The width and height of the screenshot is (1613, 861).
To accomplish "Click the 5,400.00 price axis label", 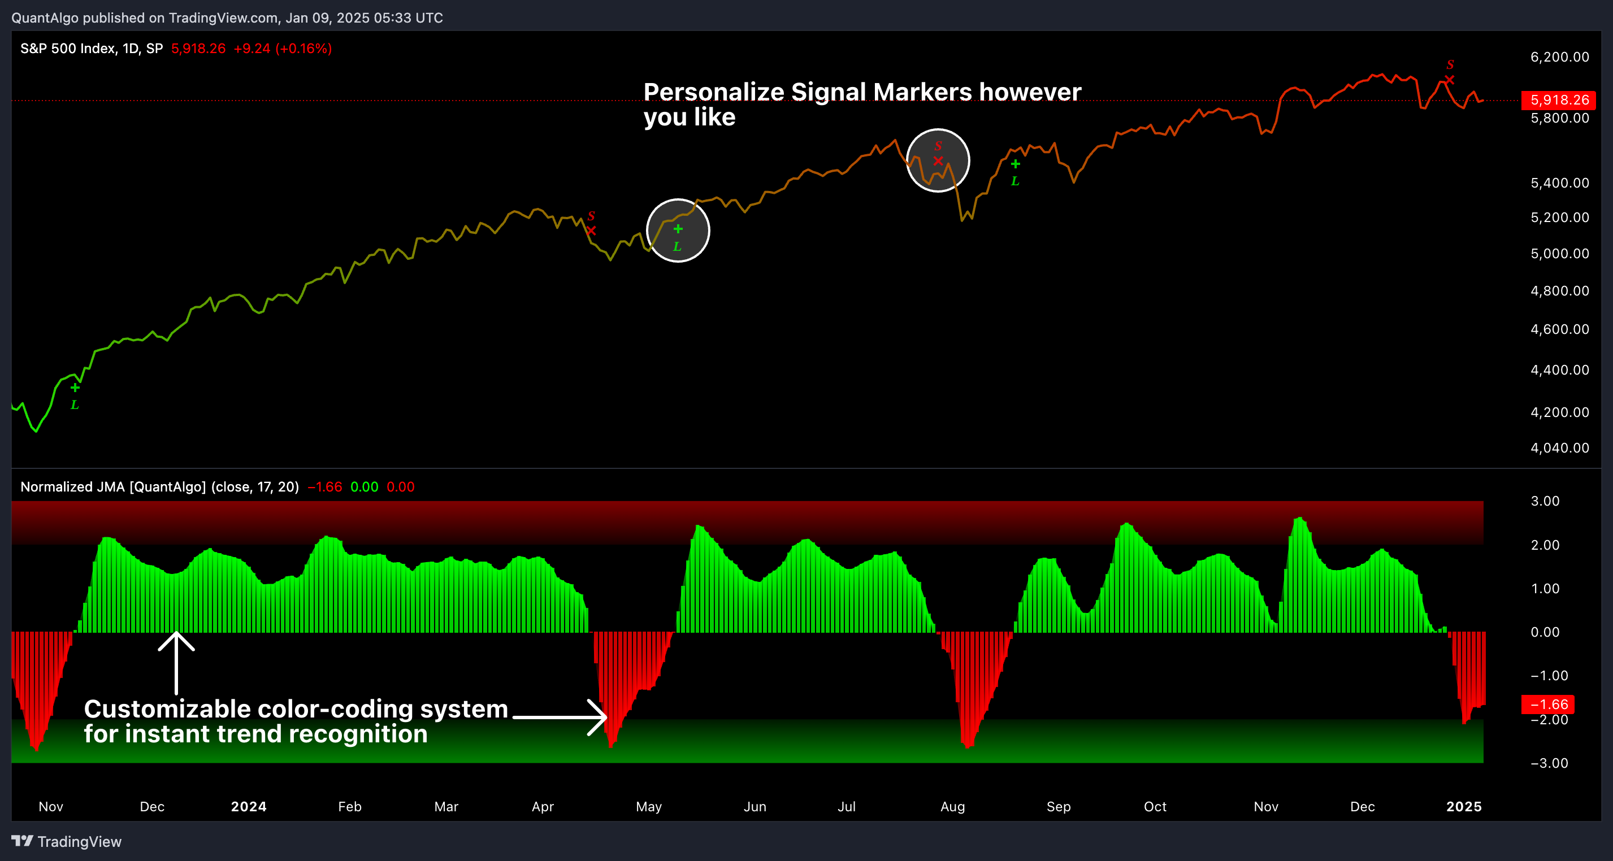I will tap(1560, 184).
